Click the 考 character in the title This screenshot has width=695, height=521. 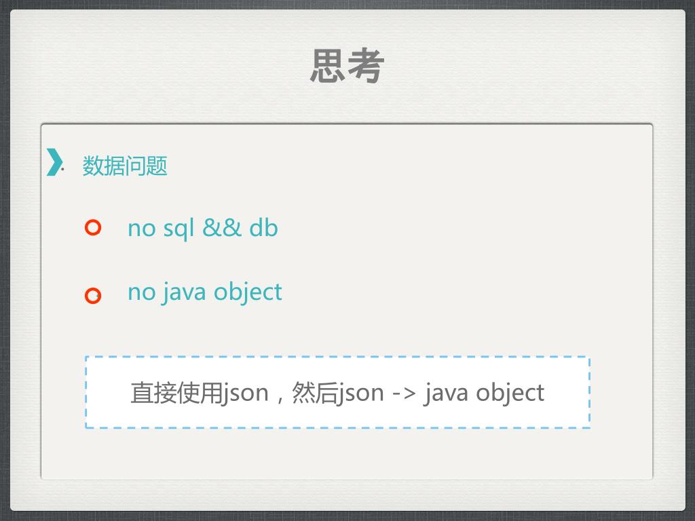(x=366, y=66)
